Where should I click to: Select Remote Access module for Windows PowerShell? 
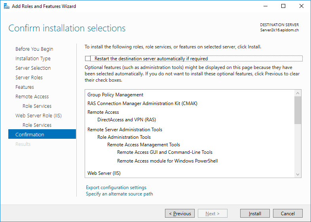pyautogui.click(x=167, y=161)
